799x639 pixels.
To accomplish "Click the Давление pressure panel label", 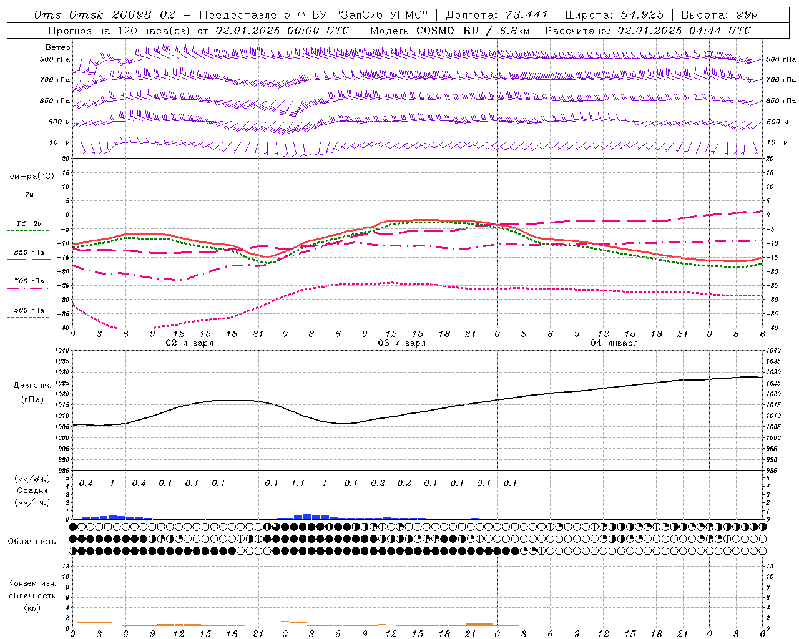I will coord(32,386).
